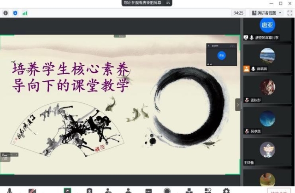295x193 pixels.
Task: Check the green network signal icon
Action: 24,13
